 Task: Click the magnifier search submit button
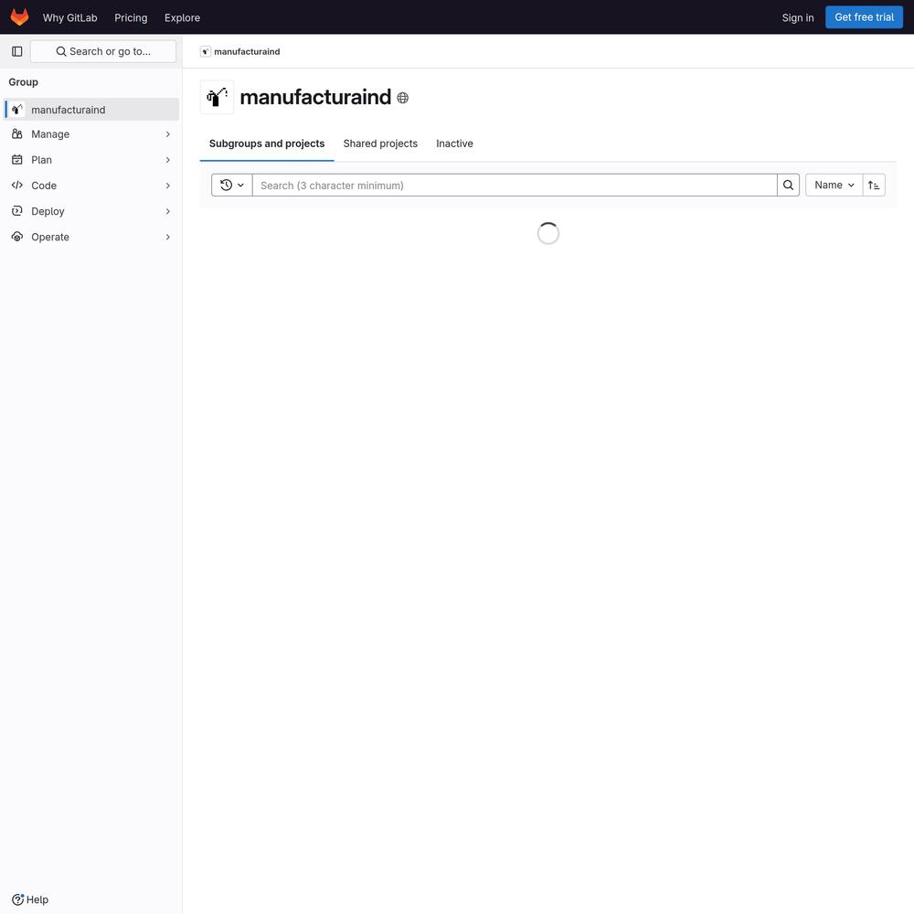788,186
